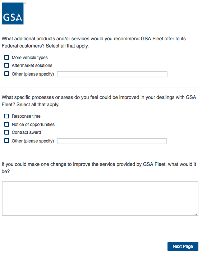This screenshot has width=202, height=258.
Task: Click the GSA logo
Action: [13, 13]
